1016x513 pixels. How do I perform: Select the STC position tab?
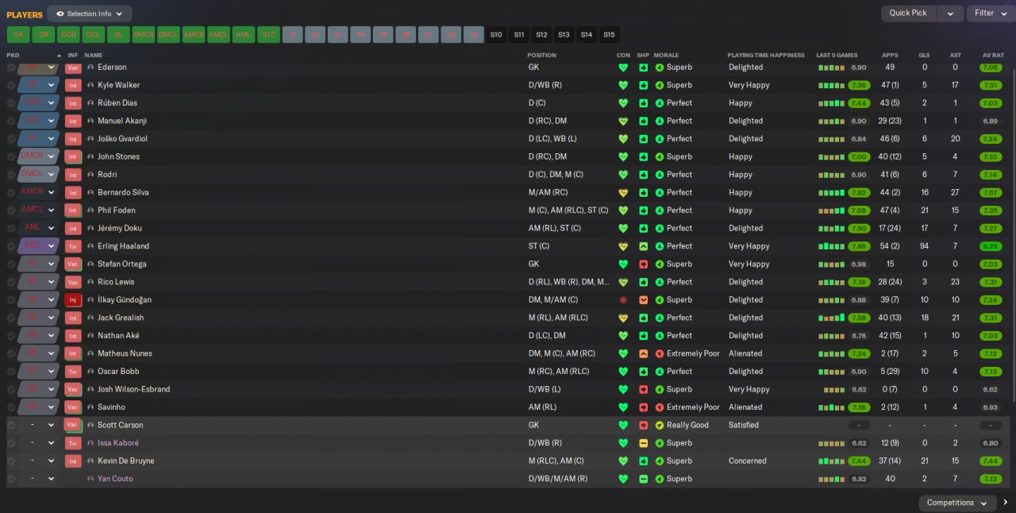tap(269, 35)
